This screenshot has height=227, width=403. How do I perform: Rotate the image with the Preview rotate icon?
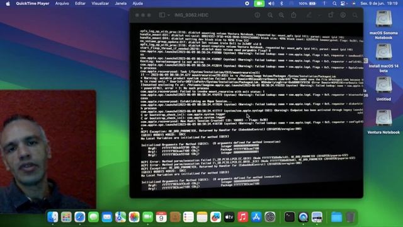pyautogui.click(x=331, y=15)
